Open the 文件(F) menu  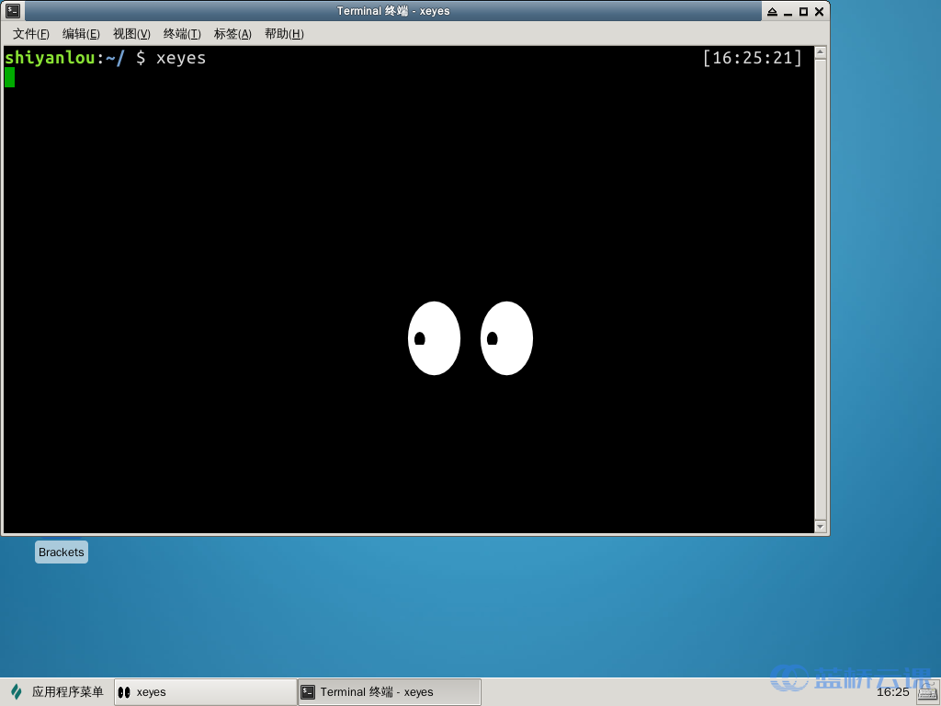click(28, 33)
